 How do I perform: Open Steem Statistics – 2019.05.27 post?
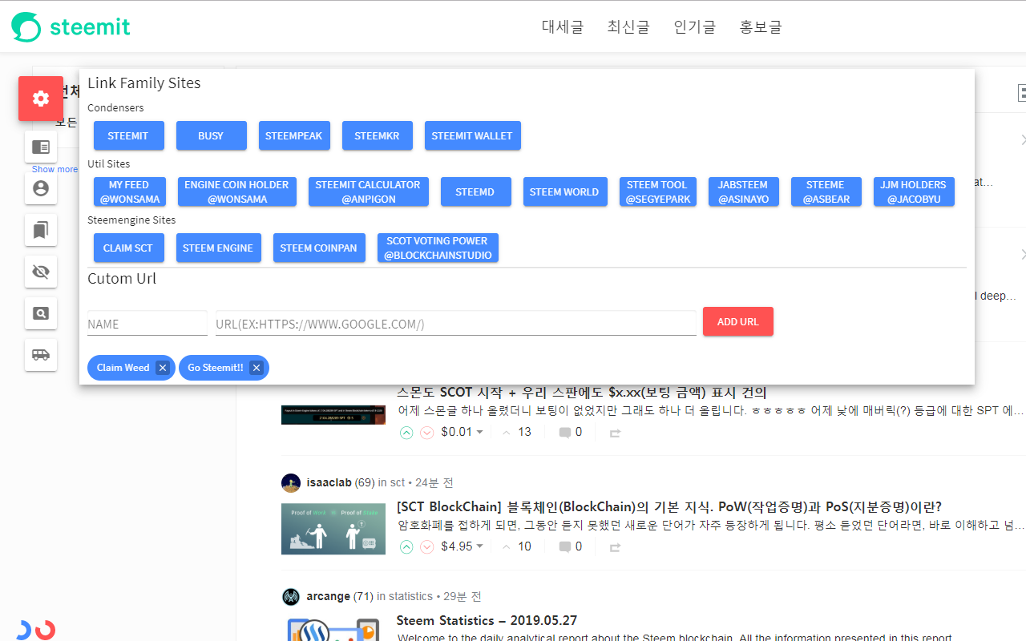(x=487, y=621)
